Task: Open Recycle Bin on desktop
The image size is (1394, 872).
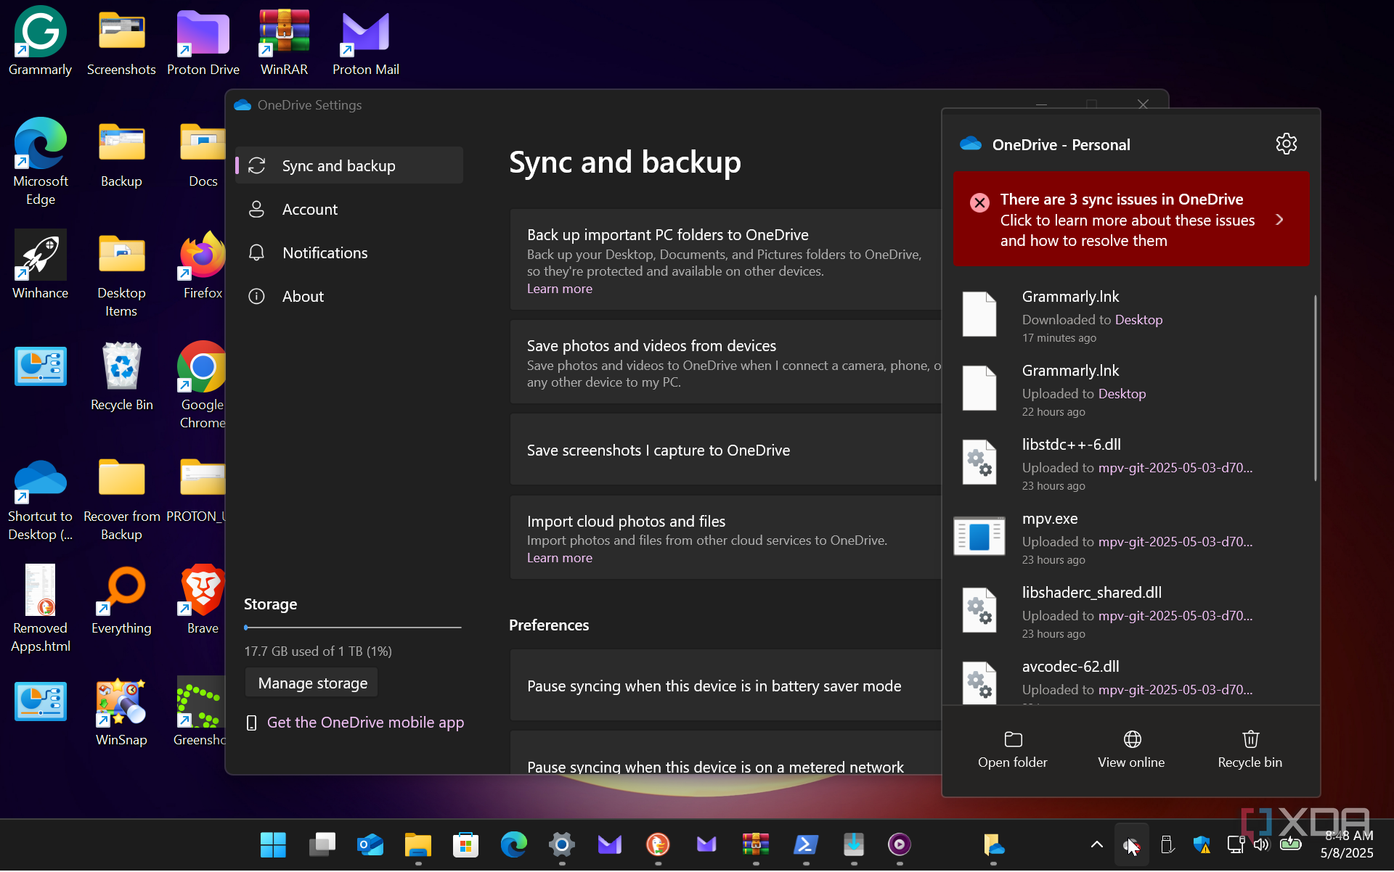Action: tap(121, 376)
